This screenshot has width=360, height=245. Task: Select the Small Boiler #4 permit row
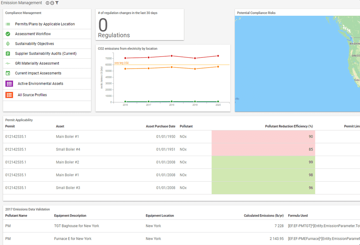tap(67, 149)
